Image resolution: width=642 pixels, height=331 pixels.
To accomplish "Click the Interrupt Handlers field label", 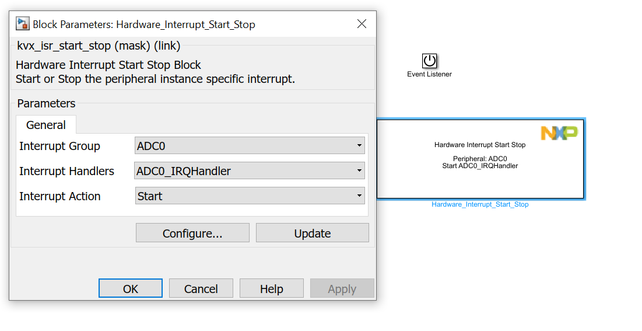I will [x=66, y=171].
